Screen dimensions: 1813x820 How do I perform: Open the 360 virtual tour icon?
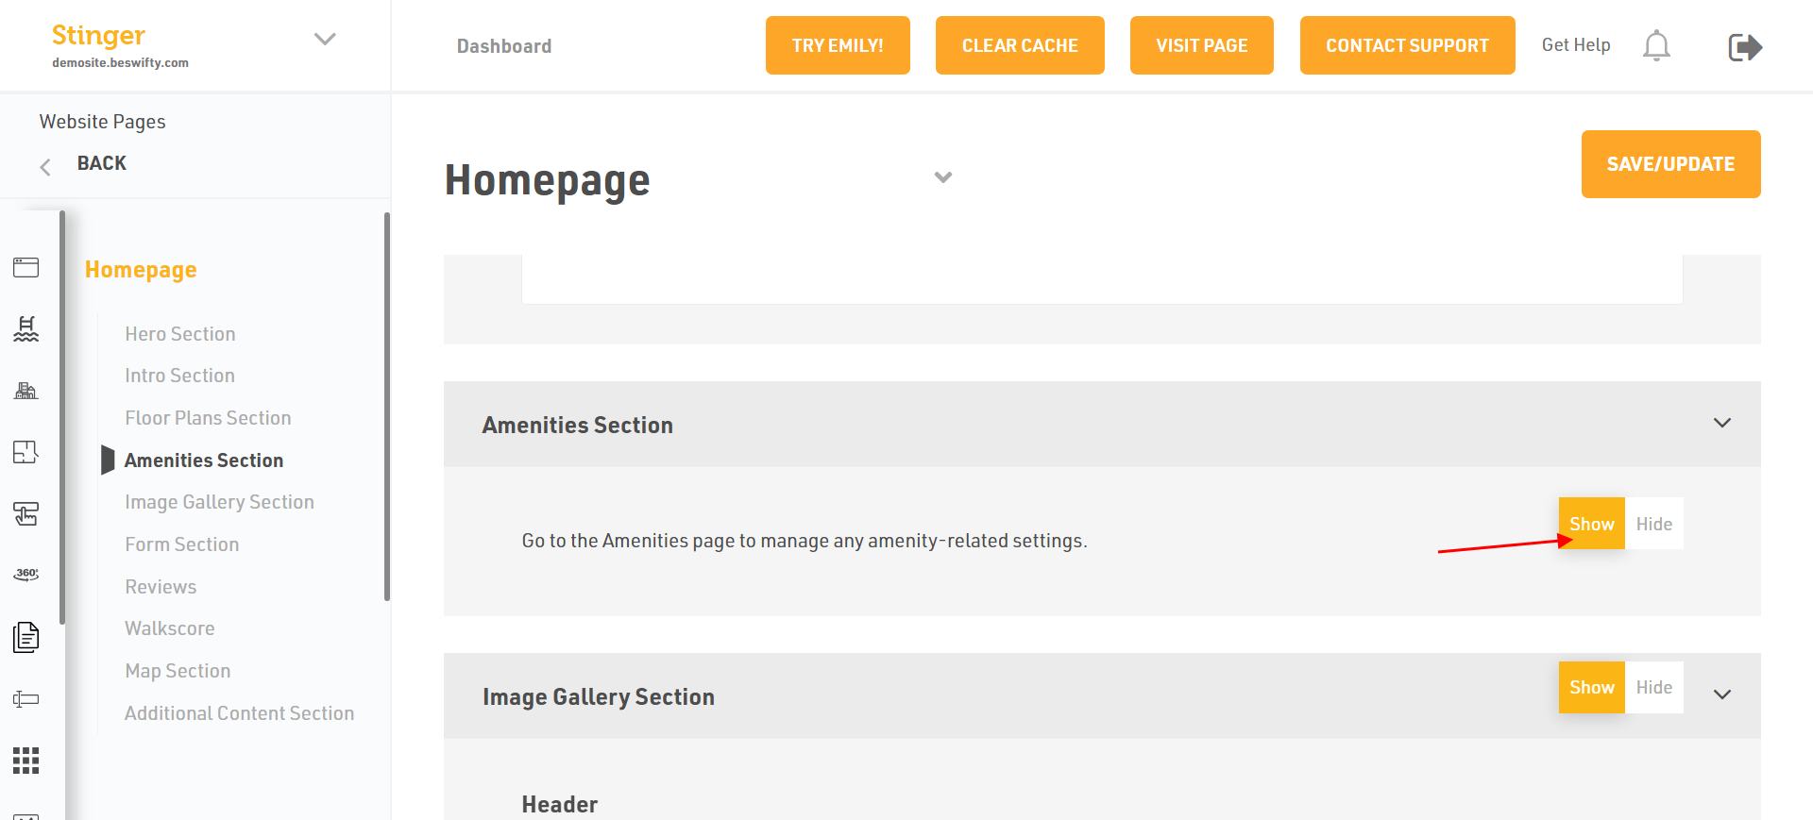pos(26,574)
